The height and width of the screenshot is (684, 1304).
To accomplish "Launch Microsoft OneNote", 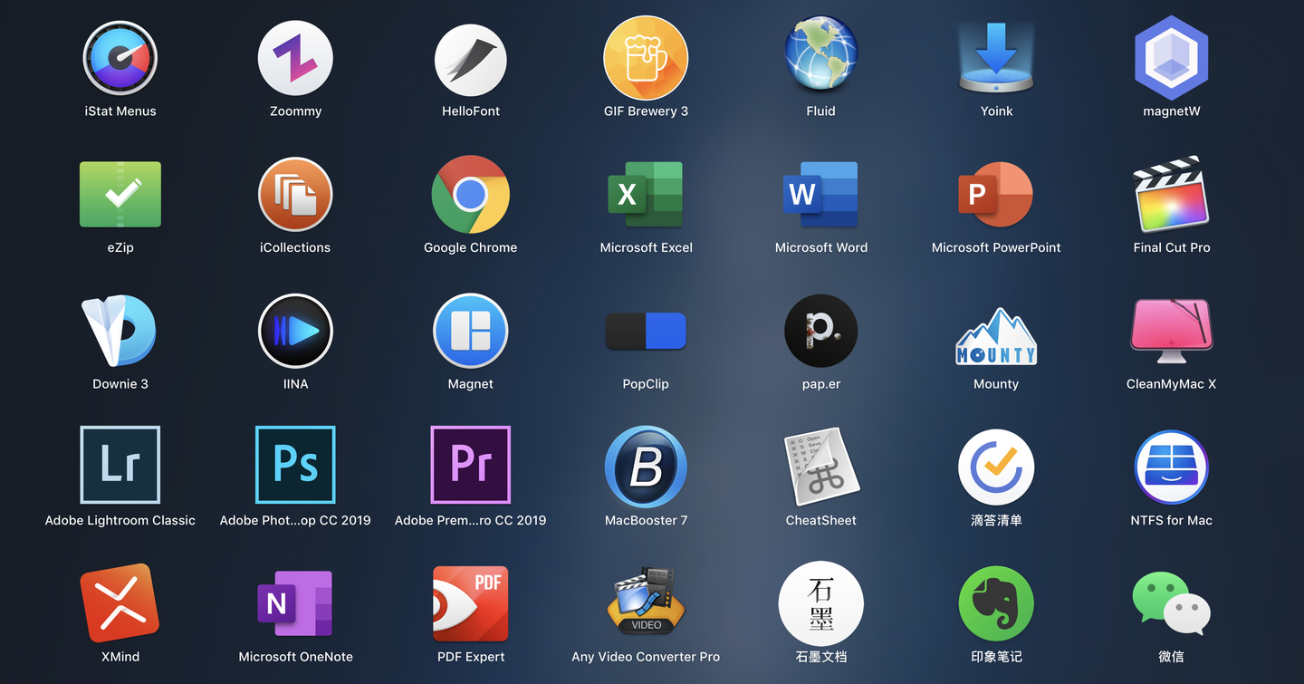I will pos(295,603).
